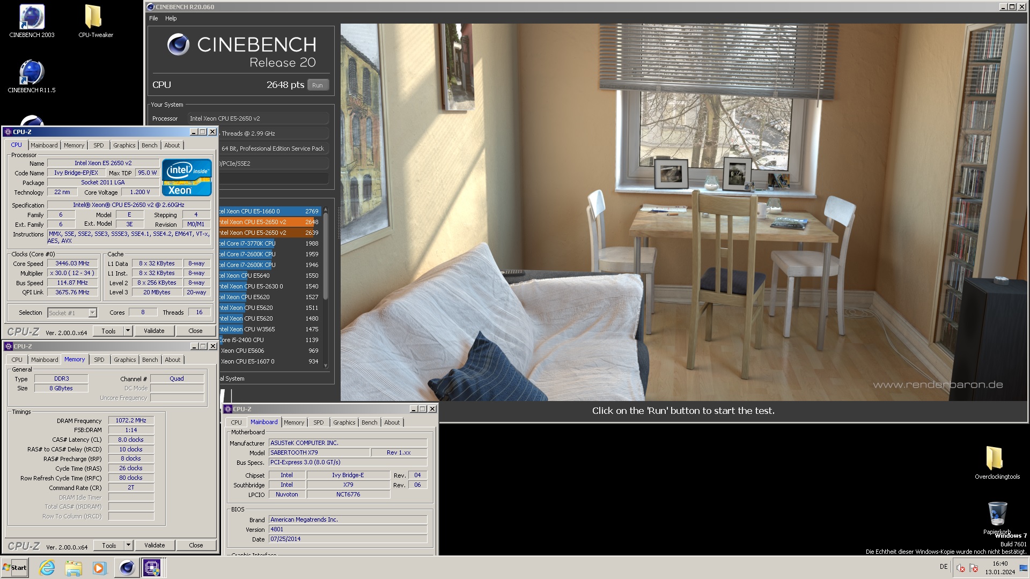Open the File menu in Cinebench
The image size is (1030, 579).
tap(153, 18)
